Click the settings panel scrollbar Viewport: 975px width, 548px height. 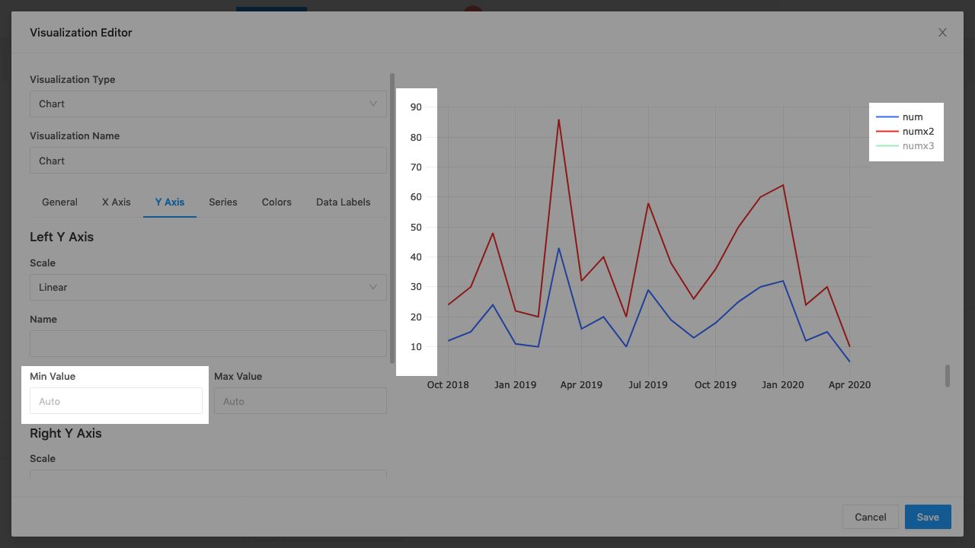[392, 218]
